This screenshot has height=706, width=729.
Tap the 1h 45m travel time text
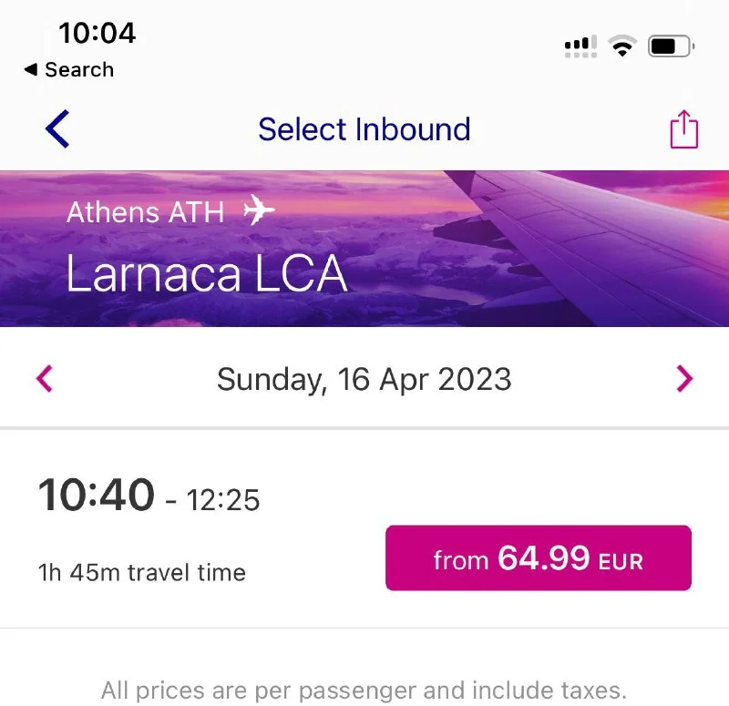(x=142, y=573)
